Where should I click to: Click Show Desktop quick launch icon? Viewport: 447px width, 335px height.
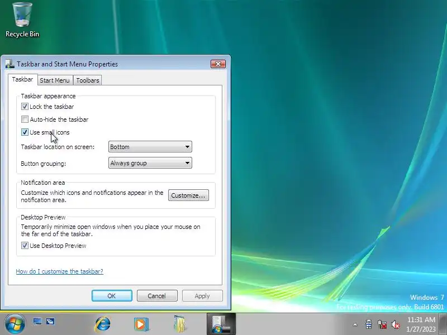coord(37,322)
